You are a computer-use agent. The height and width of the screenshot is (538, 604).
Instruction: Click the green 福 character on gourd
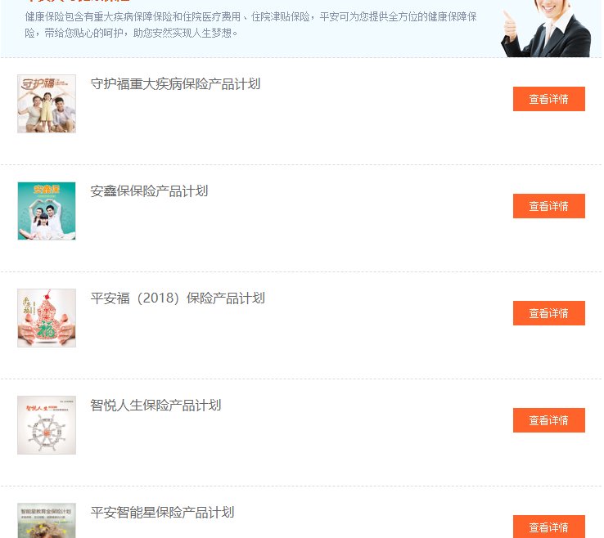coord(47,330)
